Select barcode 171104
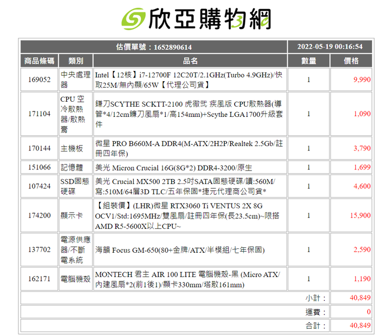Screen dimensions: 390x335 [x=40, y=114]
